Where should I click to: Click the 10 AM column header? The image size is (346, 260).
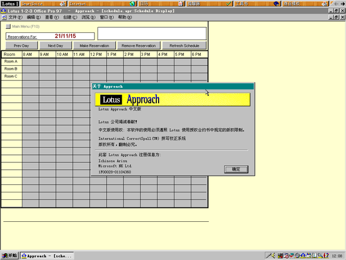[x=64, y=54]
